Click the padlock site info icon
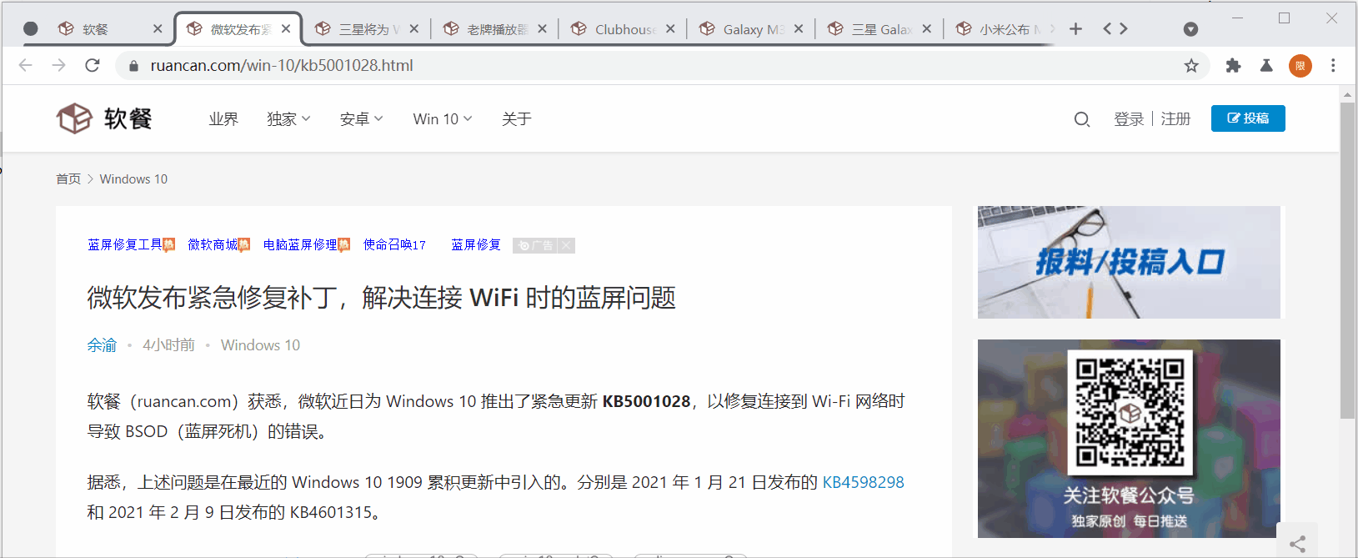 pos(133,65)
